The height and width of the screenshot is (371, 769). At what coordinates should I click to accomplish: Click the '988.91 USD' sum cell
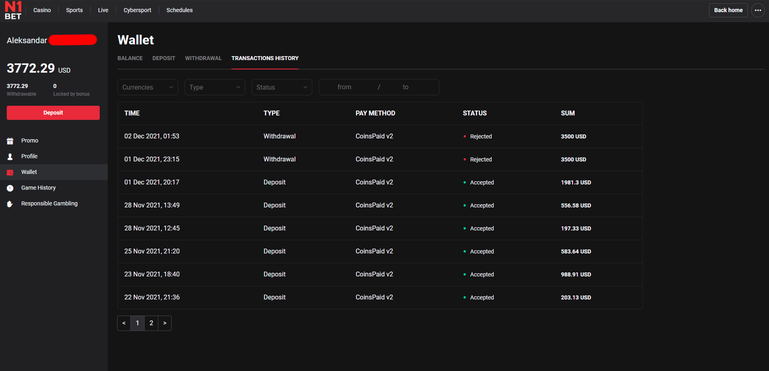pyautogui.click(x=576, y=275)
